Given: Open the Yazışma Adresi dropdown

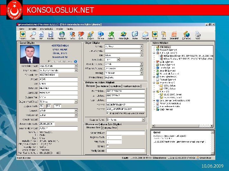Looking at the screenshot, I should pos(143,120).
